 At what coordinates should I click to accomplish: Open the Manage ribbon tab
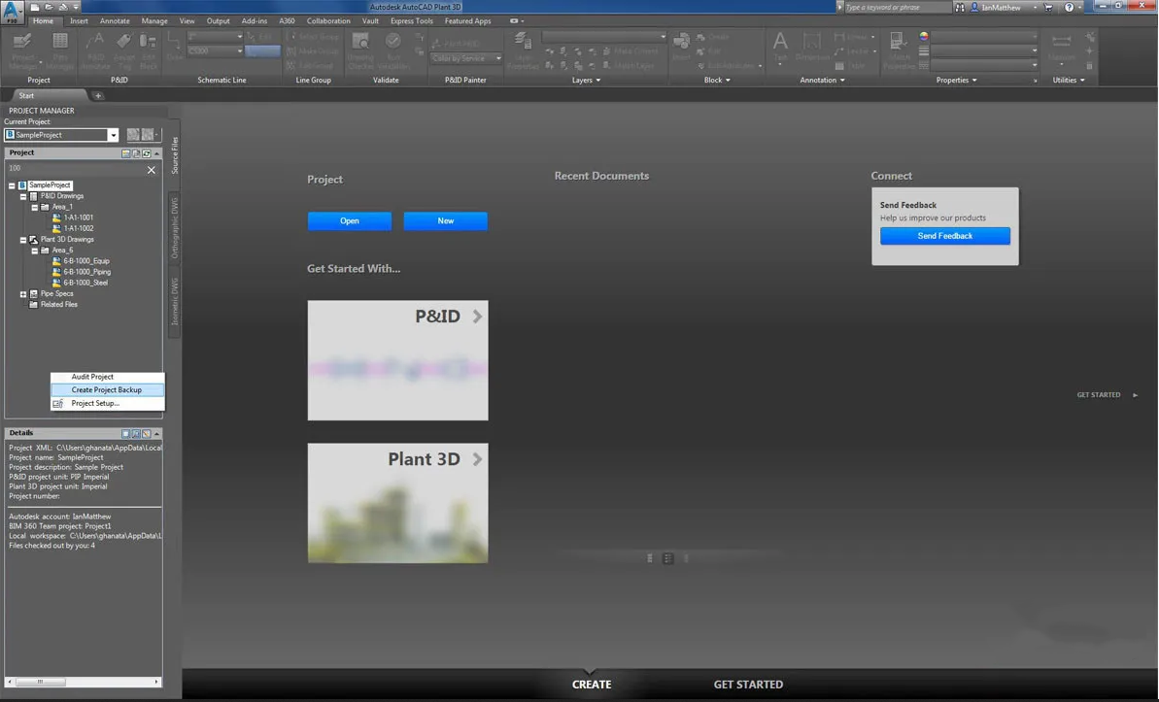pos(154,20)
